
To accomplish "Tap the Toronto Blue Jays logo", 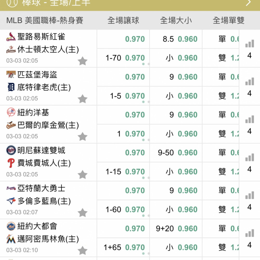I will pyautogui.click(x=11, y=201).
